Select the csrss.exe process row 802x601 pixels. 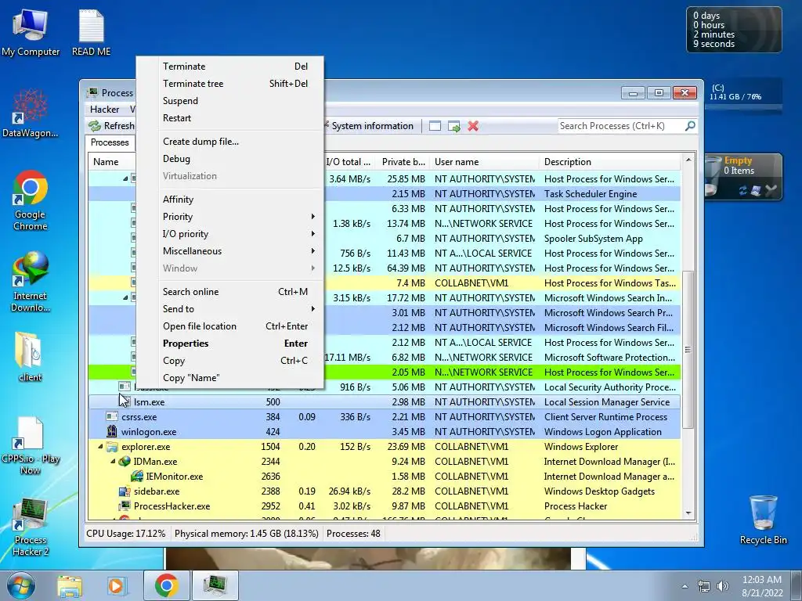pyautogui.click(x=385, y=417)
